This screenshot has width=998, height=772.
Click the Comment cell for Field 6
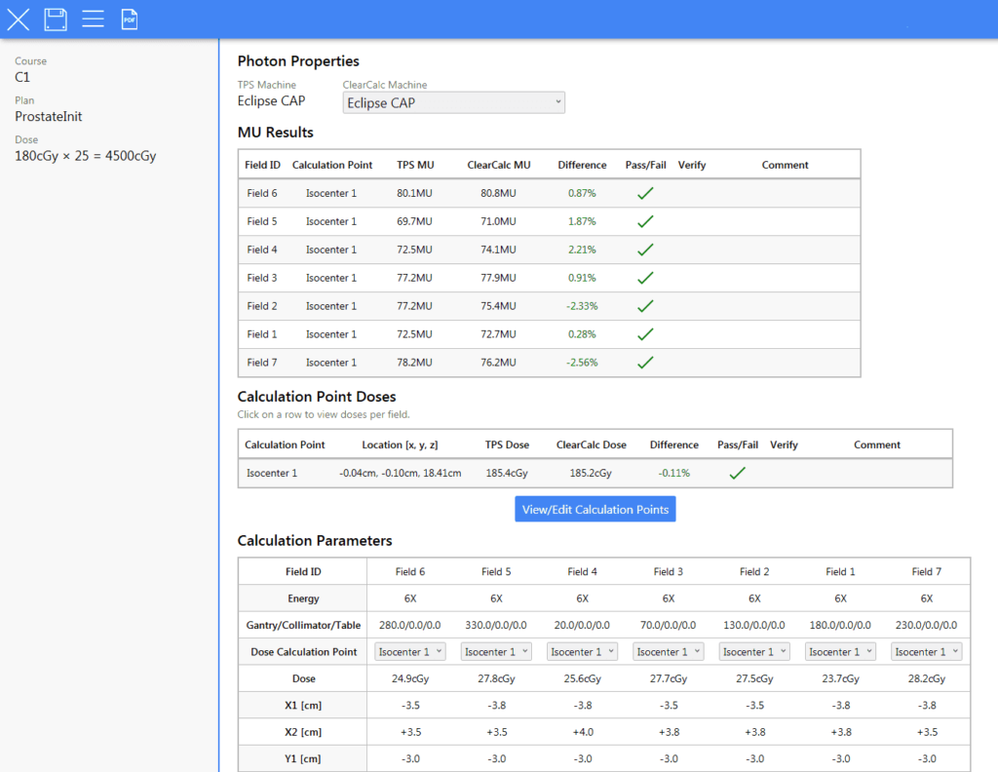(x=785, y=193)
